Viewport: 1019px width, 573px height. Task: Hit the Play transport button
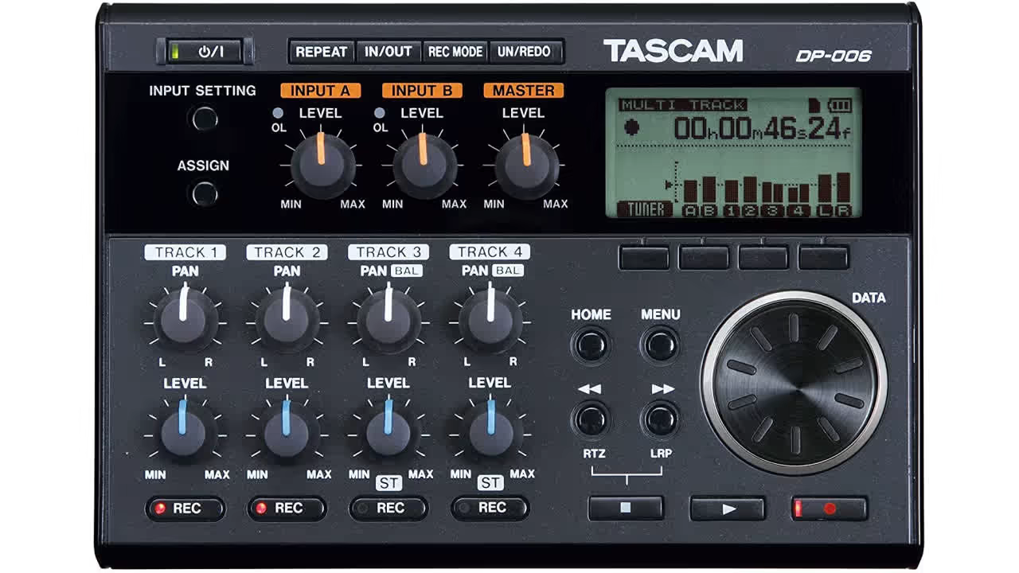pyautogui.click(x=728, y=508)
